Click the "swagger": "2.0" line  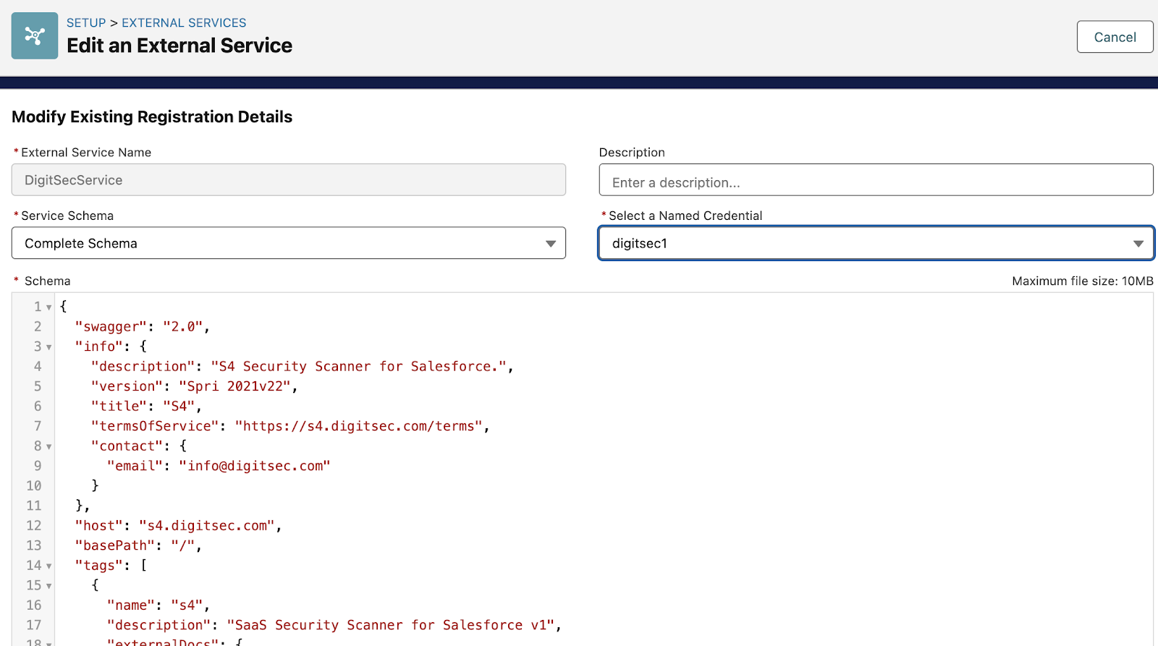[142, 327]
